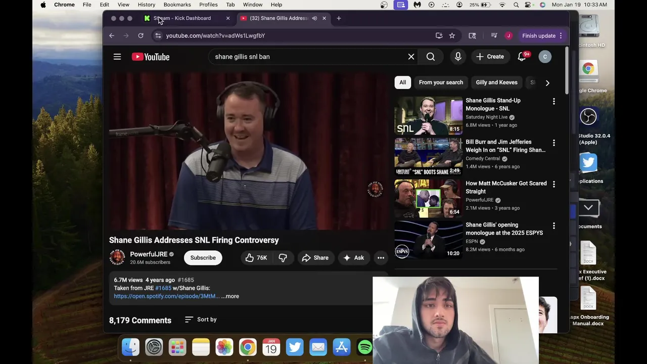Screen dimensions: 647x364
Task: Open App Store from the Dock
Action: [x=342, y=347]
